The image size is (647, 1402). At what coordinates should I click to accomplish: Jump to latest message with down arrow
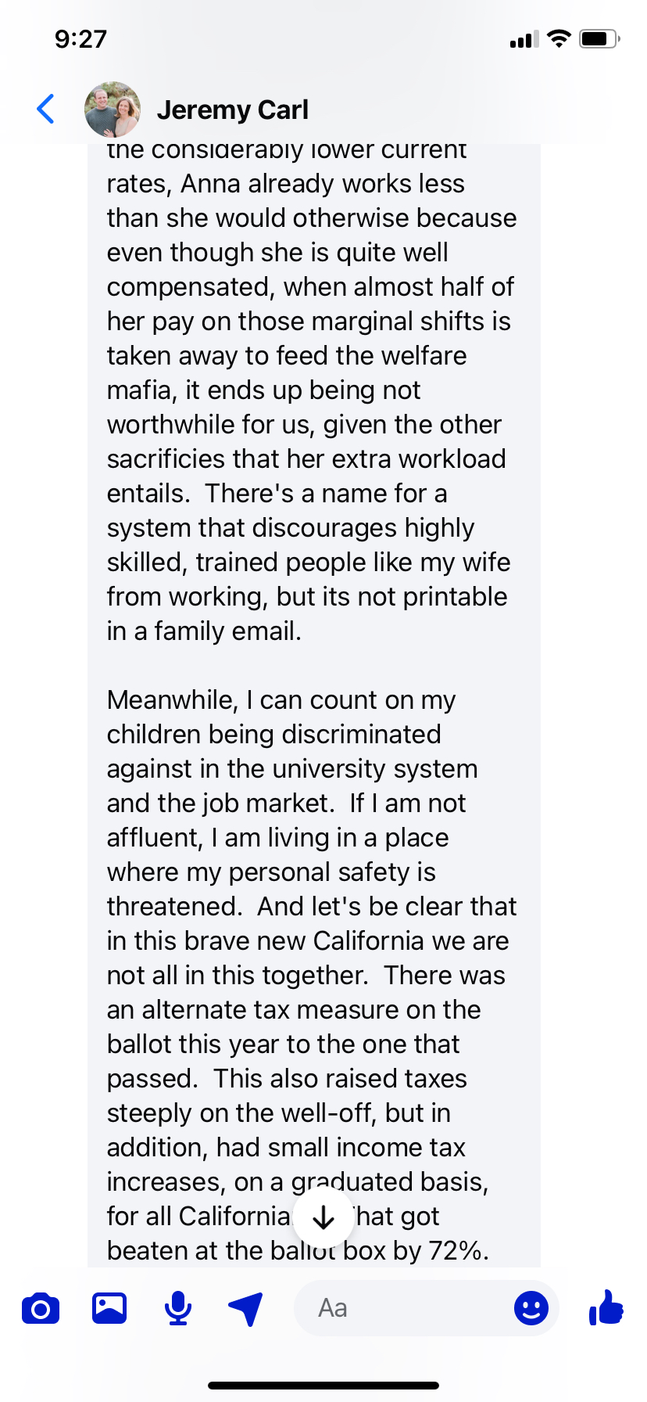[x=323, y=1217]
